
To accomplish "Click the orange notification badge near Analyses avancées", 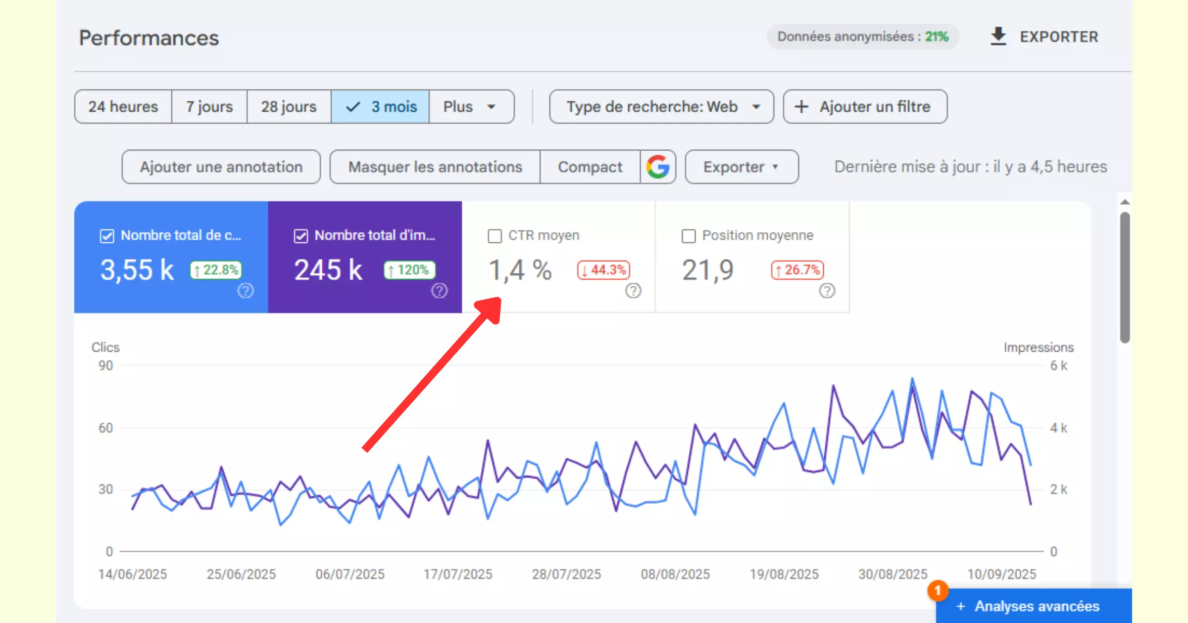I will [939, 591].
